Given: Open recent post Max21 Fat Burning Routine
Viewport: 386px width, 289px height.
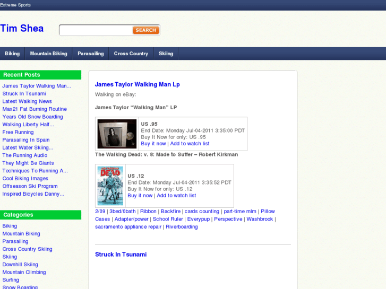Looking at the screenshot, I should click(x=35, y=109).
